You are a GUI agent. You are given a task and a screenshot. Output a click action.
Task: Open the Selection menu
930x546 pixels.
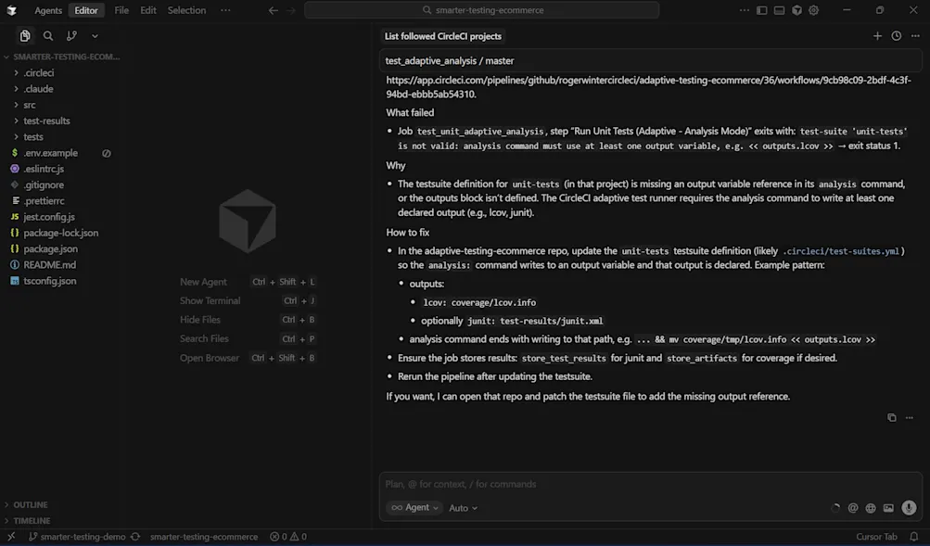pos(186,10)
